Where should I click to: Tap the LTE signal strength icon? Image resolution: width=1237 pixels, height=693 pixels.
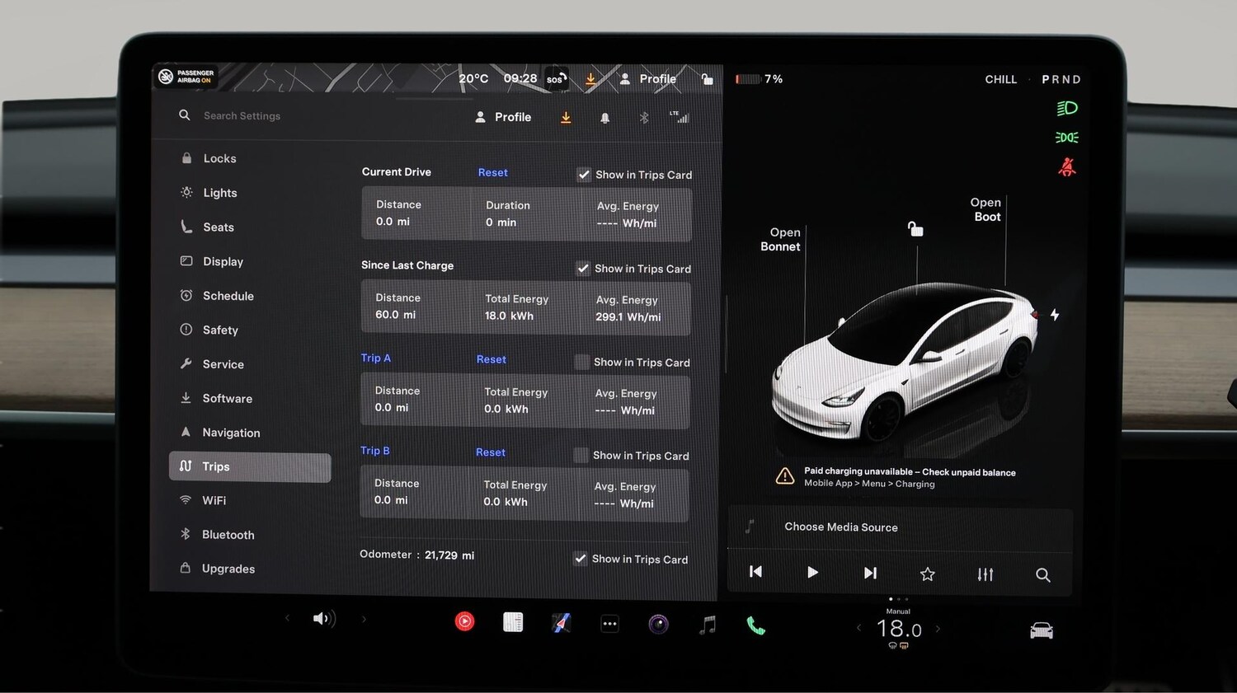click(680, 117)
